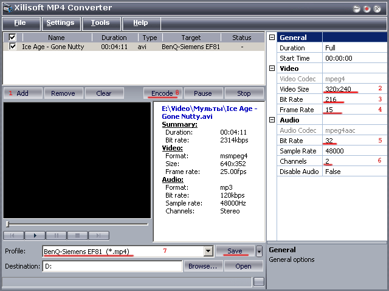Edit the Start Time value 00:00:00
The width and height of the screenshot is (389, 291).
click(355, 58)
